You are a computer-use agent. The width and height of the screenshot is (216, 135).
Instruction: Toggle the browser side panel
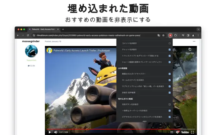tap(188, 35)
